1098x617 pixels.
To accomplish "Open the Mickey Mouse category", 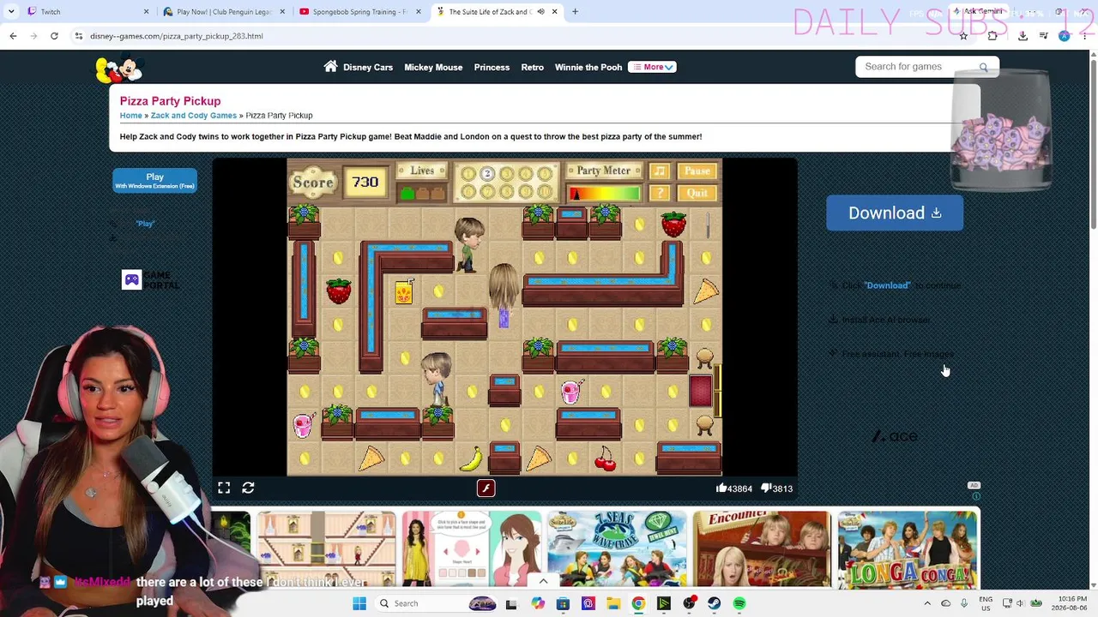I will click(x=433, y=67).
